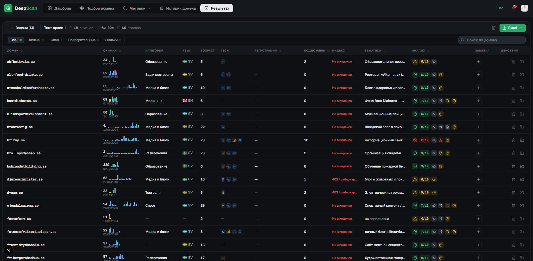This screenshot has height=261, width=533.
Task: Click crossed-eye icon for beatdiabetes.se
Action: 434,101
